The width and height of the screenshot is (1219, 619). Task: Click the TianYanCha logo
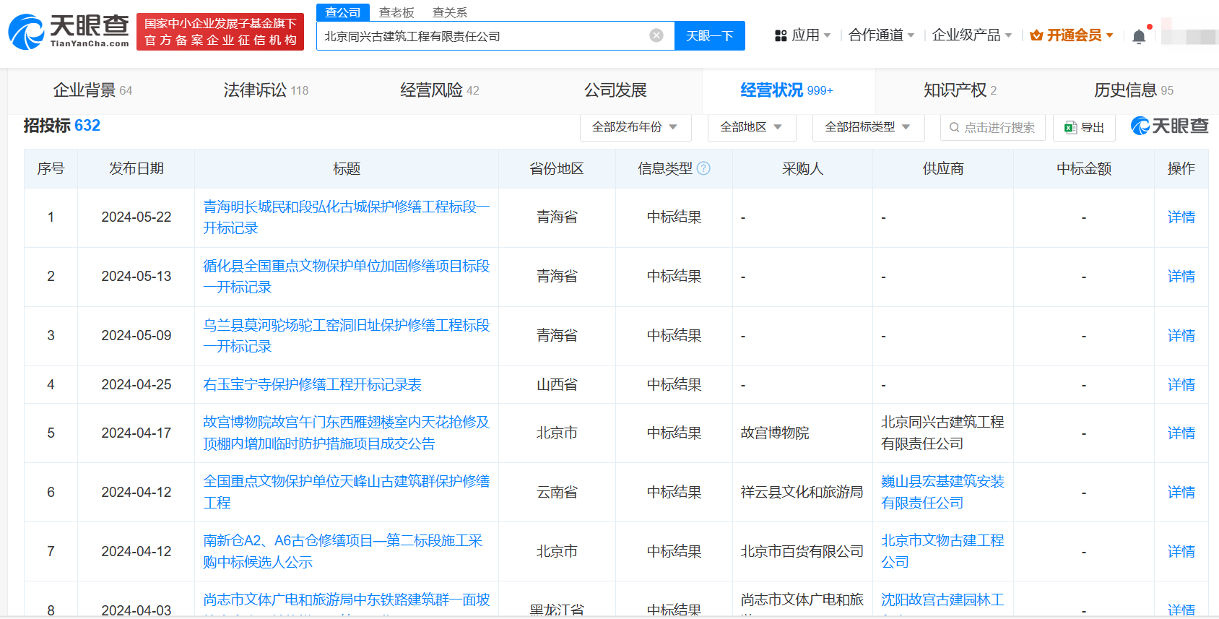pyautogui.click(x=69, y=32)
